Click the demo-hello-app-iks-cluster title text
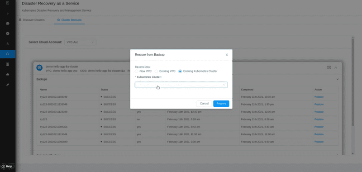362x172 pixels. click(x=62, y=67)
